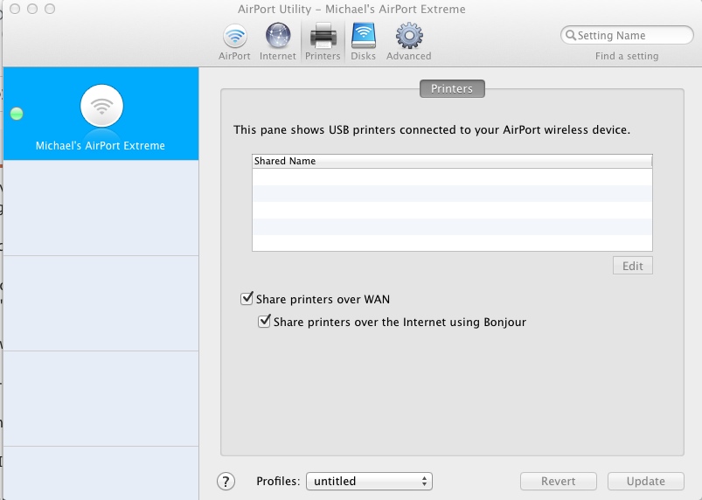The width and height of the screenshot is (702, 500).
Task: Open the help question mark button
Action: 226,481
